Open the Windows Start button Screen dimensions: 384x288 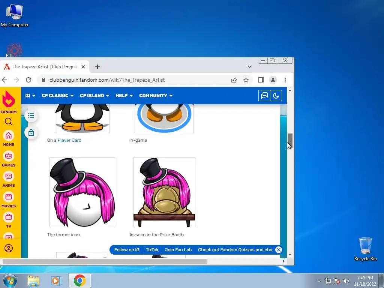click(10, 280)
